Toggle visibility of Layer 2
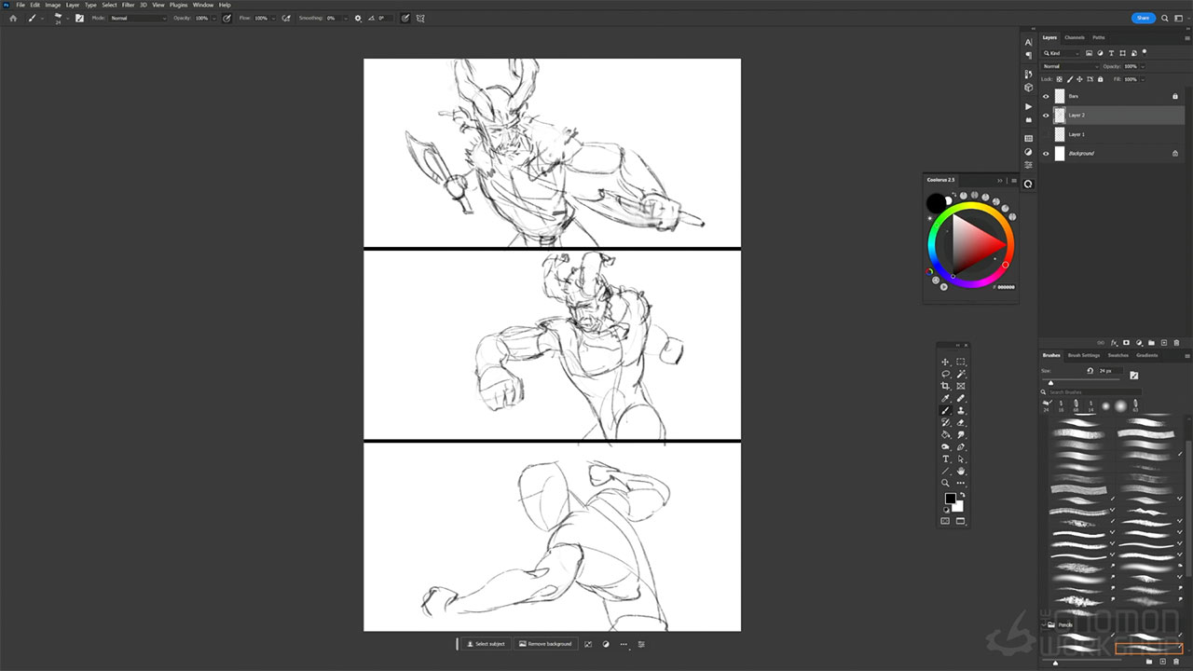Screen dimensions: 1193x671 pos(1046,116)
